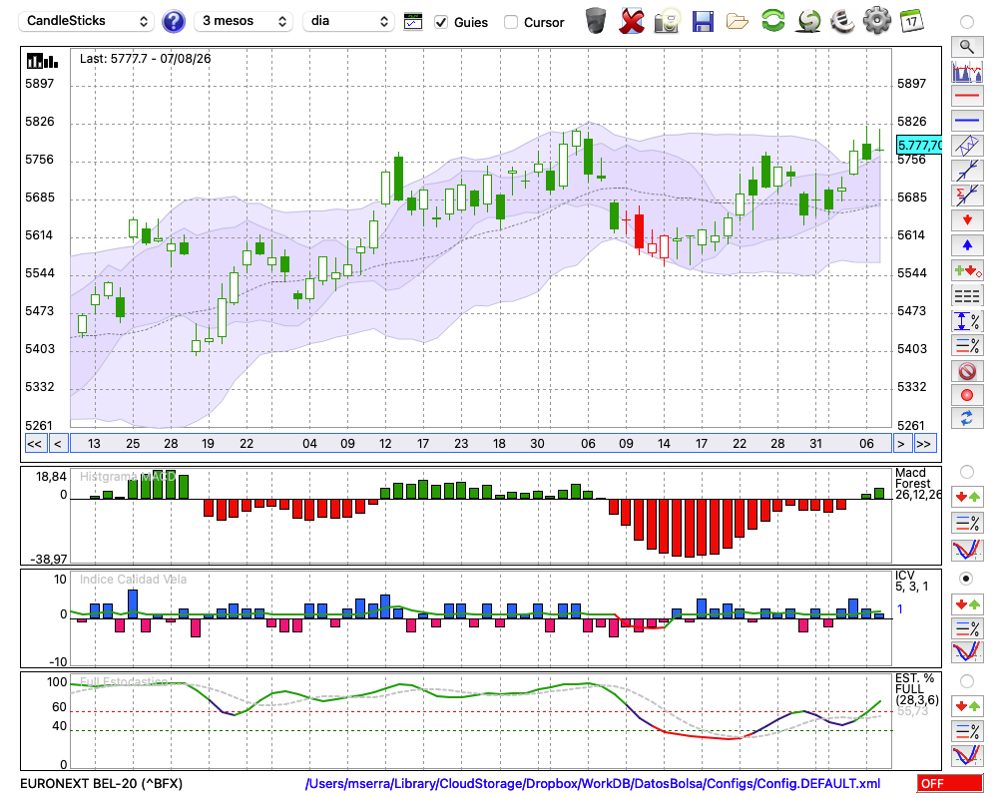
Task: Select the radio button beside ICV panel
Action: pos(967,579)
